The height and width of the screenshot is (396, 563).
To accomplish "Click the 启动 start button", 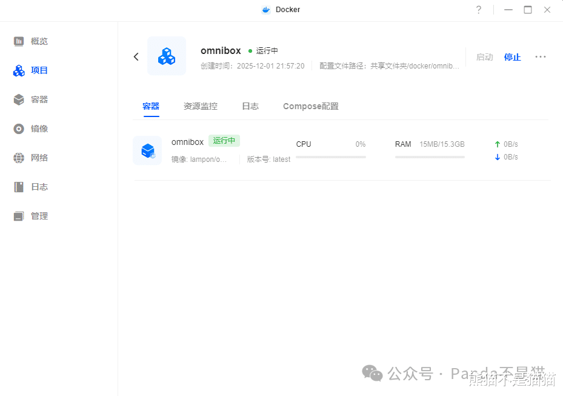I will 484,57.
